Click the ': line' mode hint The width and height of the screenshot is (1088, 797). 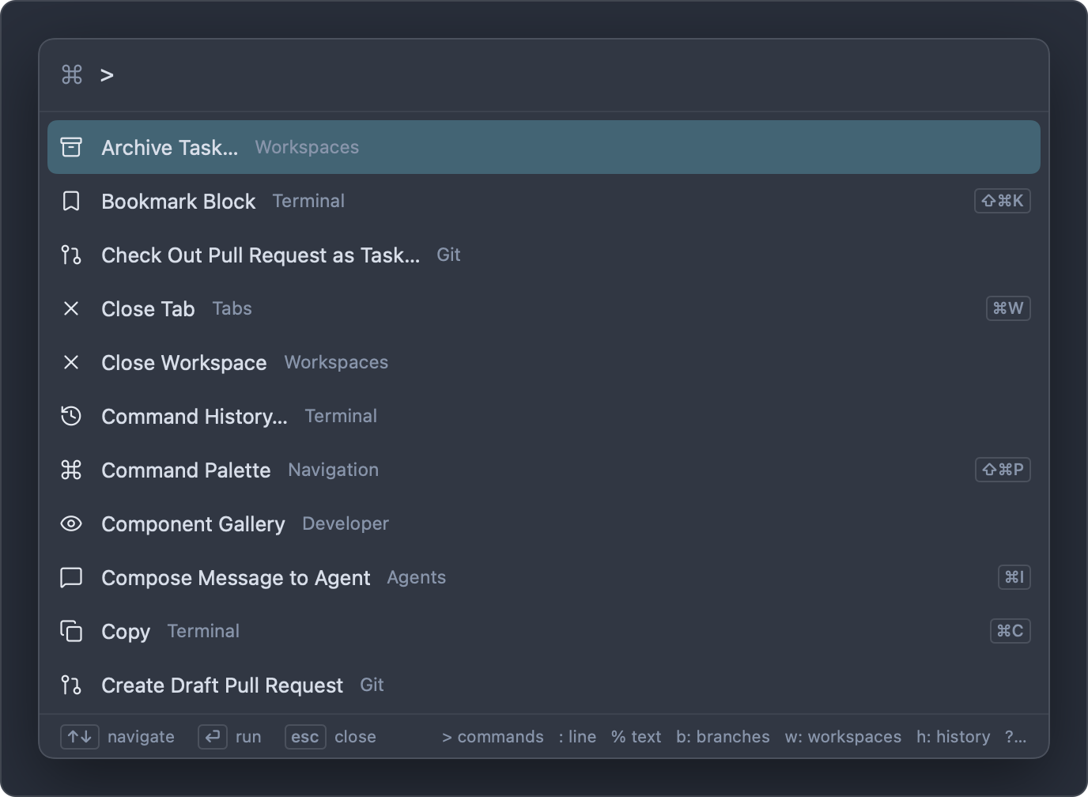click(577, 737)
